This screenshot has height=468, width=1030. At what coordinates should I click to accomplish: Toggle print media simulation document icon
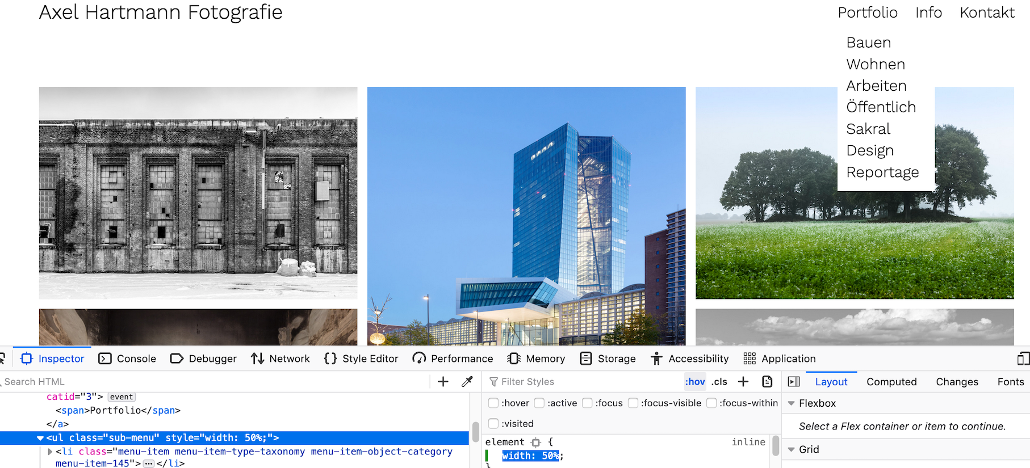(767, 382)
